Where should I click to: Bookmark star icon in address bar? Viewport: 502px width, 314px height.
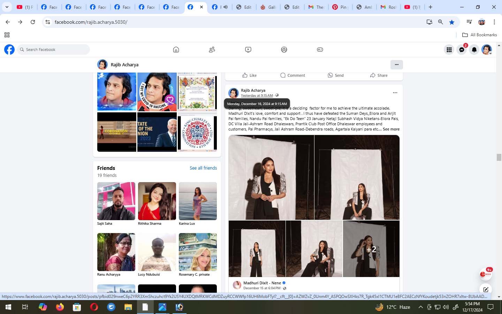pos(452,22)
